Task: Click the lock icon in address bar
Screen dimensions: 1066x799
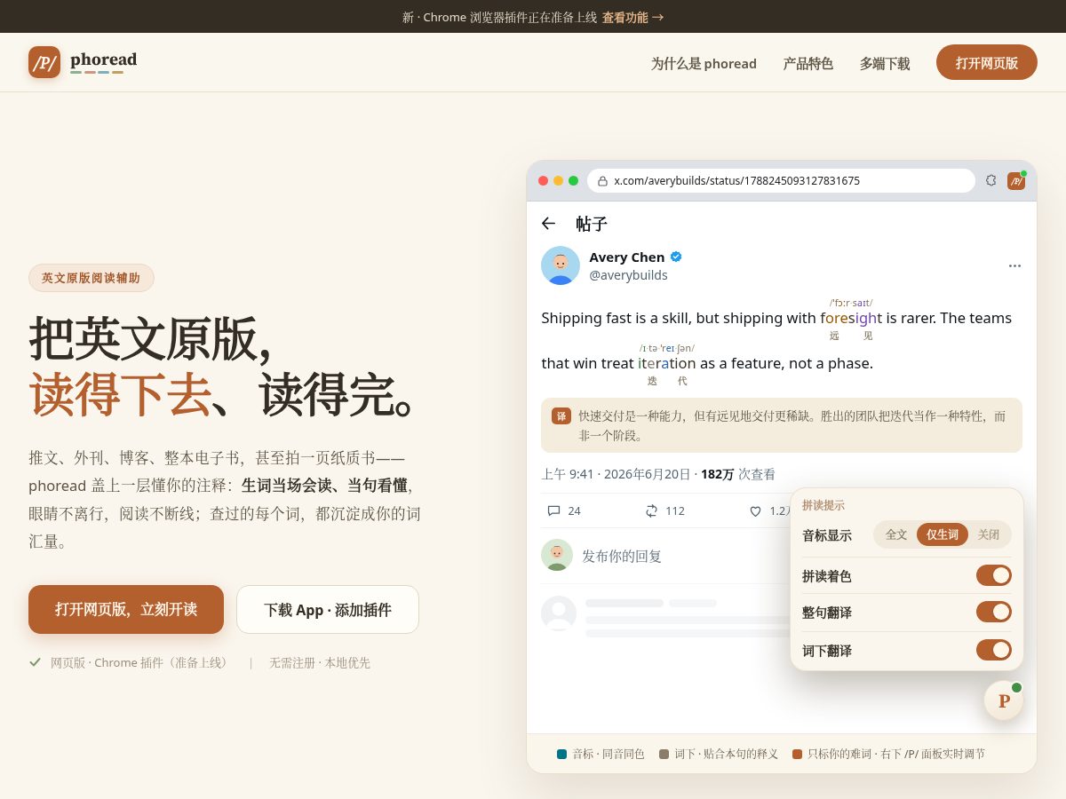Action: pyautogui.click(x=602, y=181)
